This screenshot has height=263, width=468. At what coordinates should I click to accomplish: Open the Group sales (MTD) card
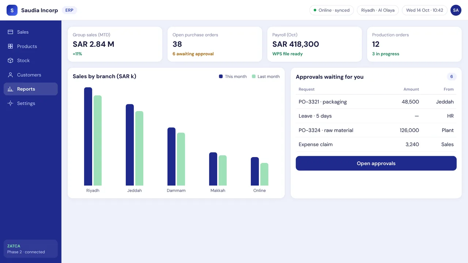click(115, 44)
